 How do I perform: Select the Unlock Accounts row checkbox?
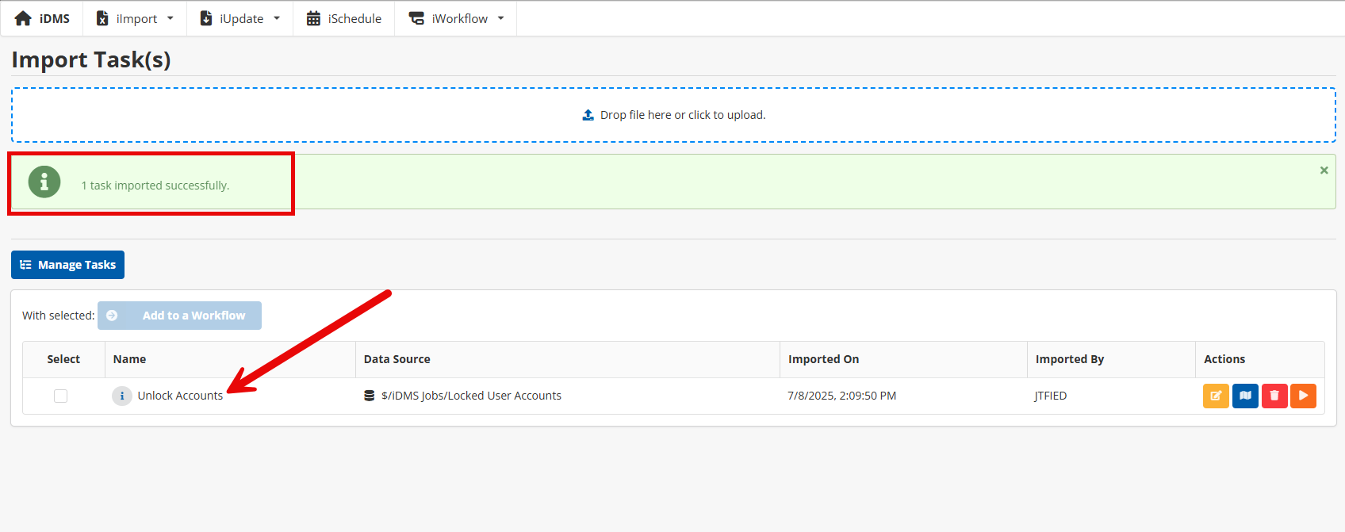(x=60, y=396)
